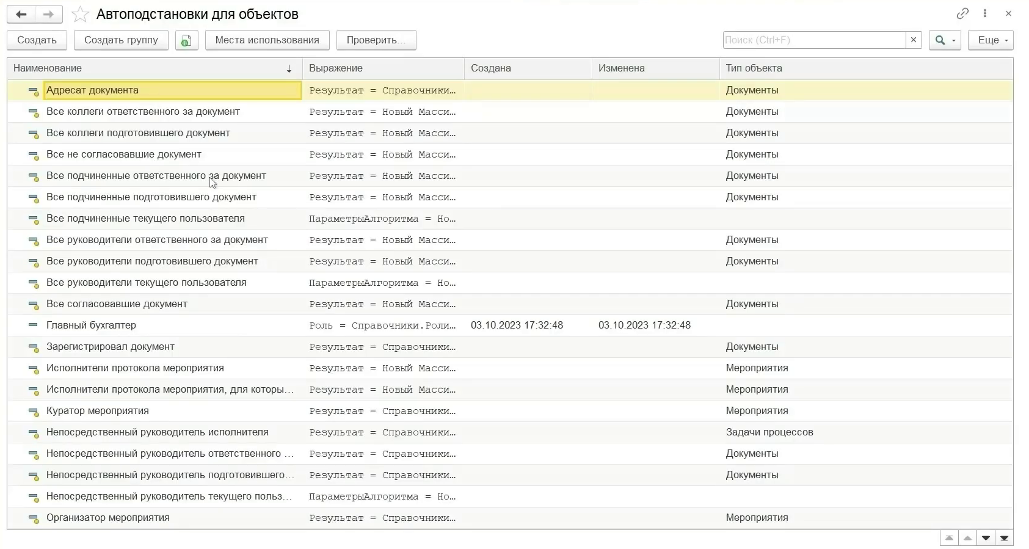The height and width of the screenshot is (549, 1029).
Task: Click the Создать группу button
Action: [121, 40]
